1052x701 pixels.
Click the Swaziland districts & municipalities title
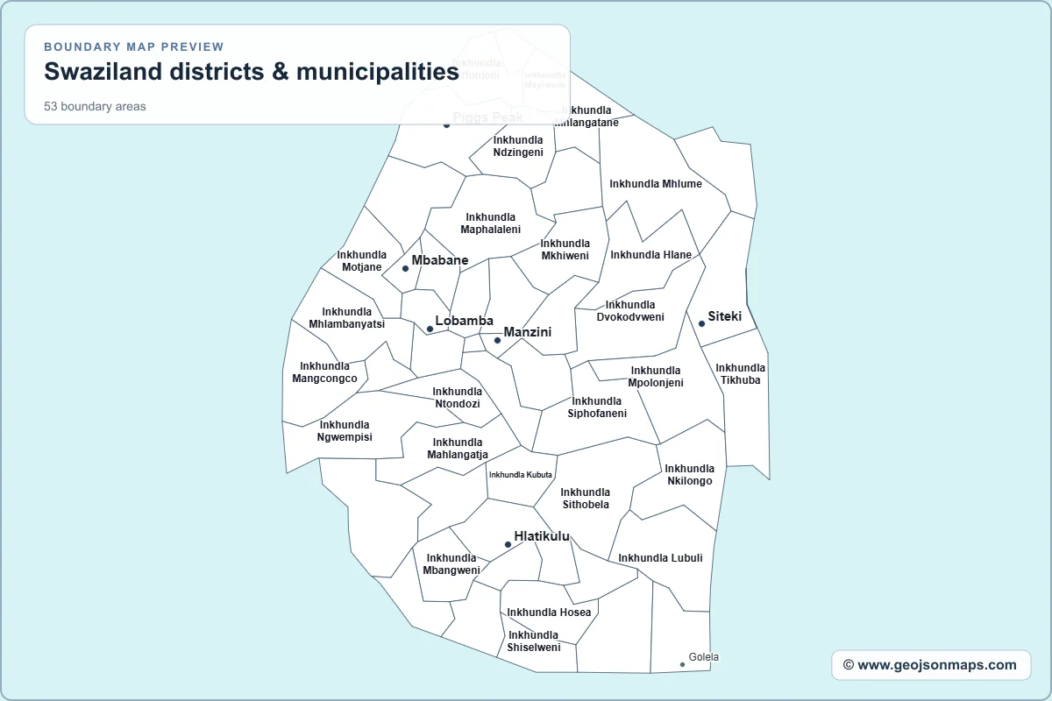(x=252, y=72)
